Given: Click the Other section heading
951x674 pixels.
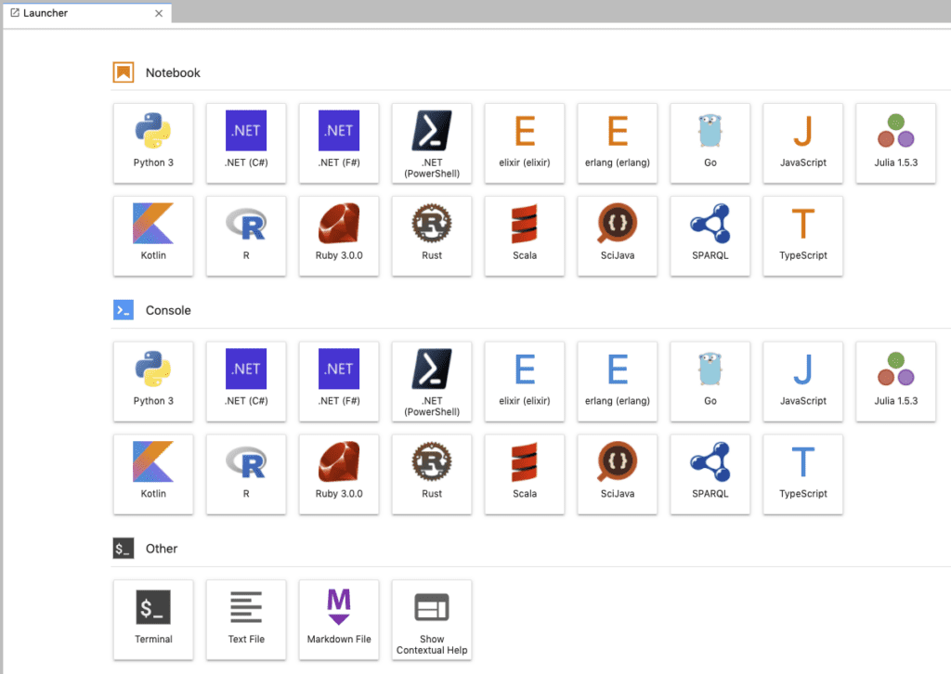Looking at the screenshot, I should coord(162,549).
